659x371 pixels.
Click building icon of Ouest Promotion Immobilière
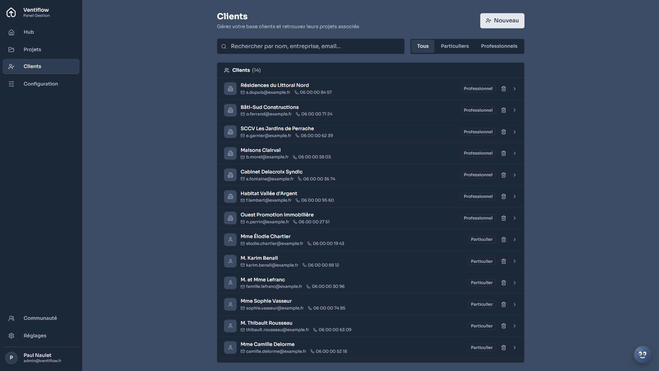(230, 218)
